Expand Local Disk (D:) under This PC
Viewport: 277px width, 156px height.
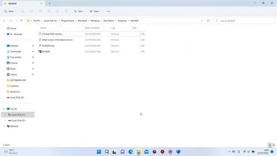coord(5,120)
